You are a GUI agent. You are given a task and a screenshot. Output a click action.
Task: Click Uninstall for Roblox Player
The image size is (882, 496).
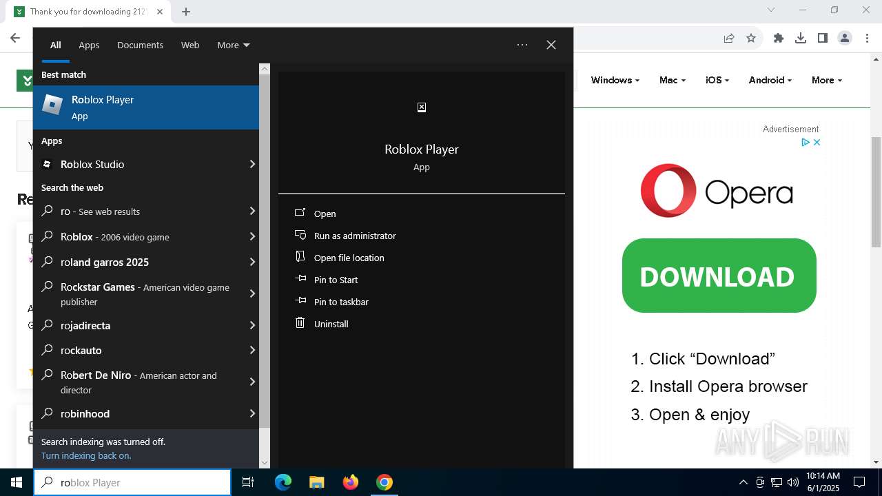click(x=331, y=324)
